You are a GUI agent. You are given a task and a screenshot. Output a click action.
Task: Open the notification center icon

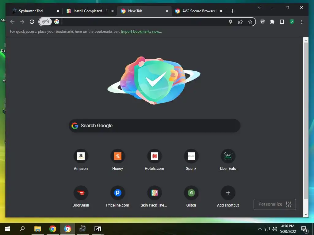[304, 229]
